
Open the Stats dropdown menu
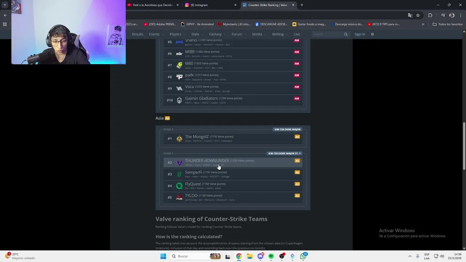coord(197,34)
